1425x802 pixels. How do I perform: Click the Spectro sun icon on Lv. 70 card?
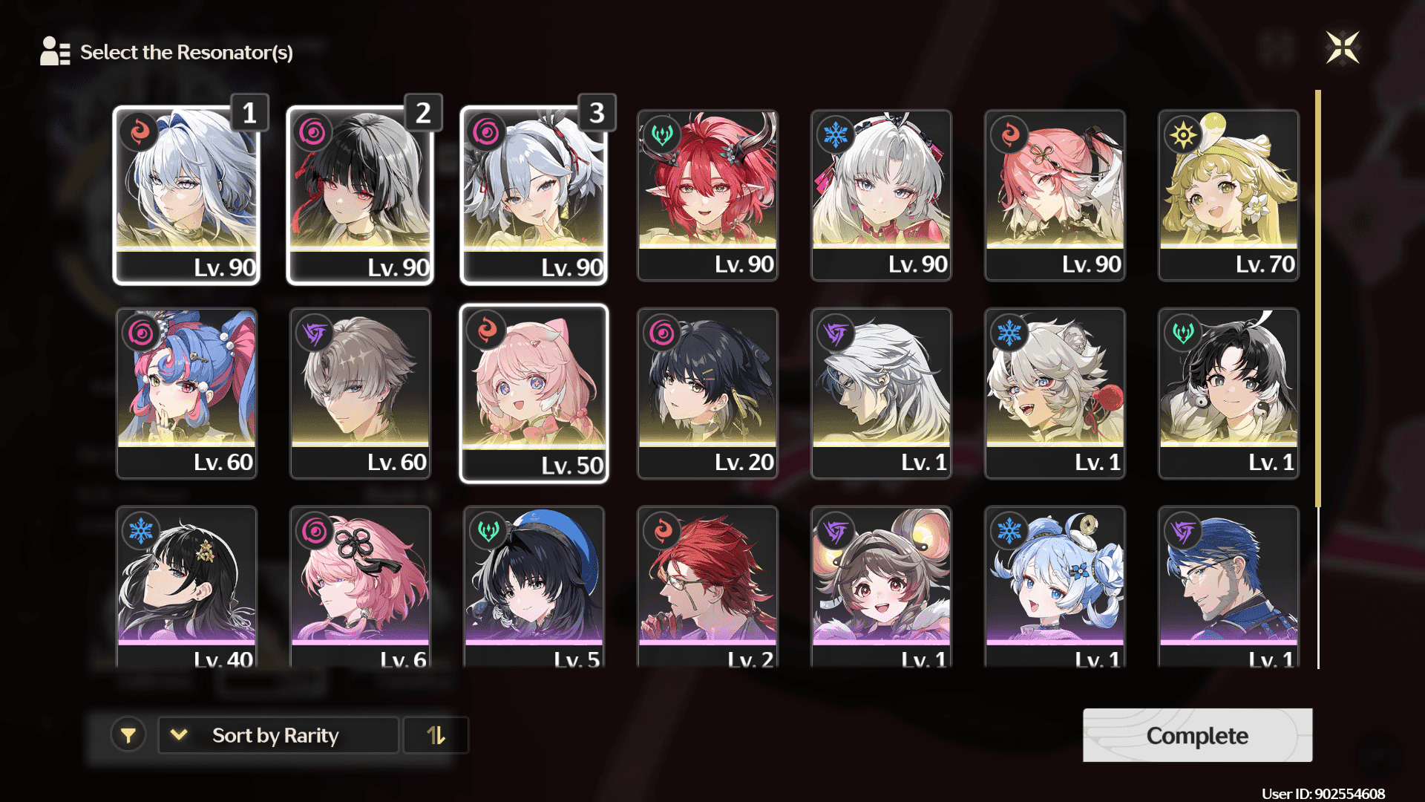[1183, 135]
